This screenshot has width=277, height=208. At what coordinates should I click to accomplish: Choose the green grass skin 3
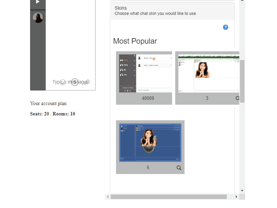tap(207, 73)
